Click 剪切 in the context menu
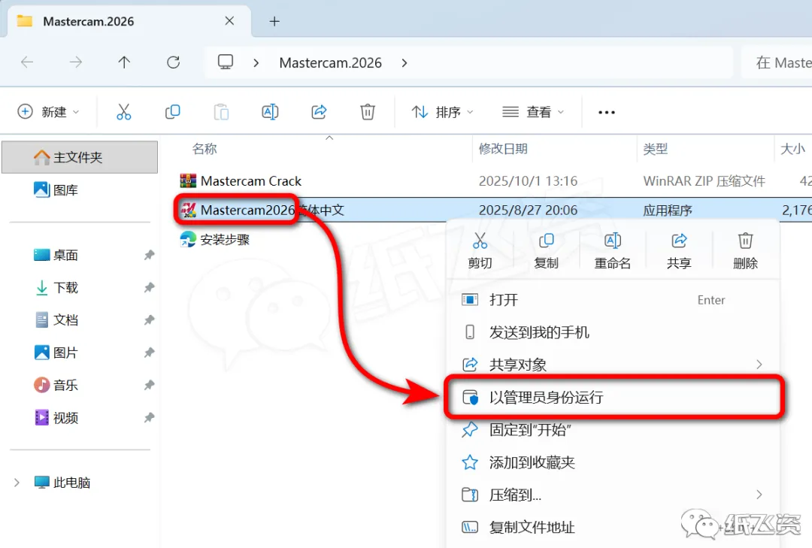 click(x=480, y=251)
